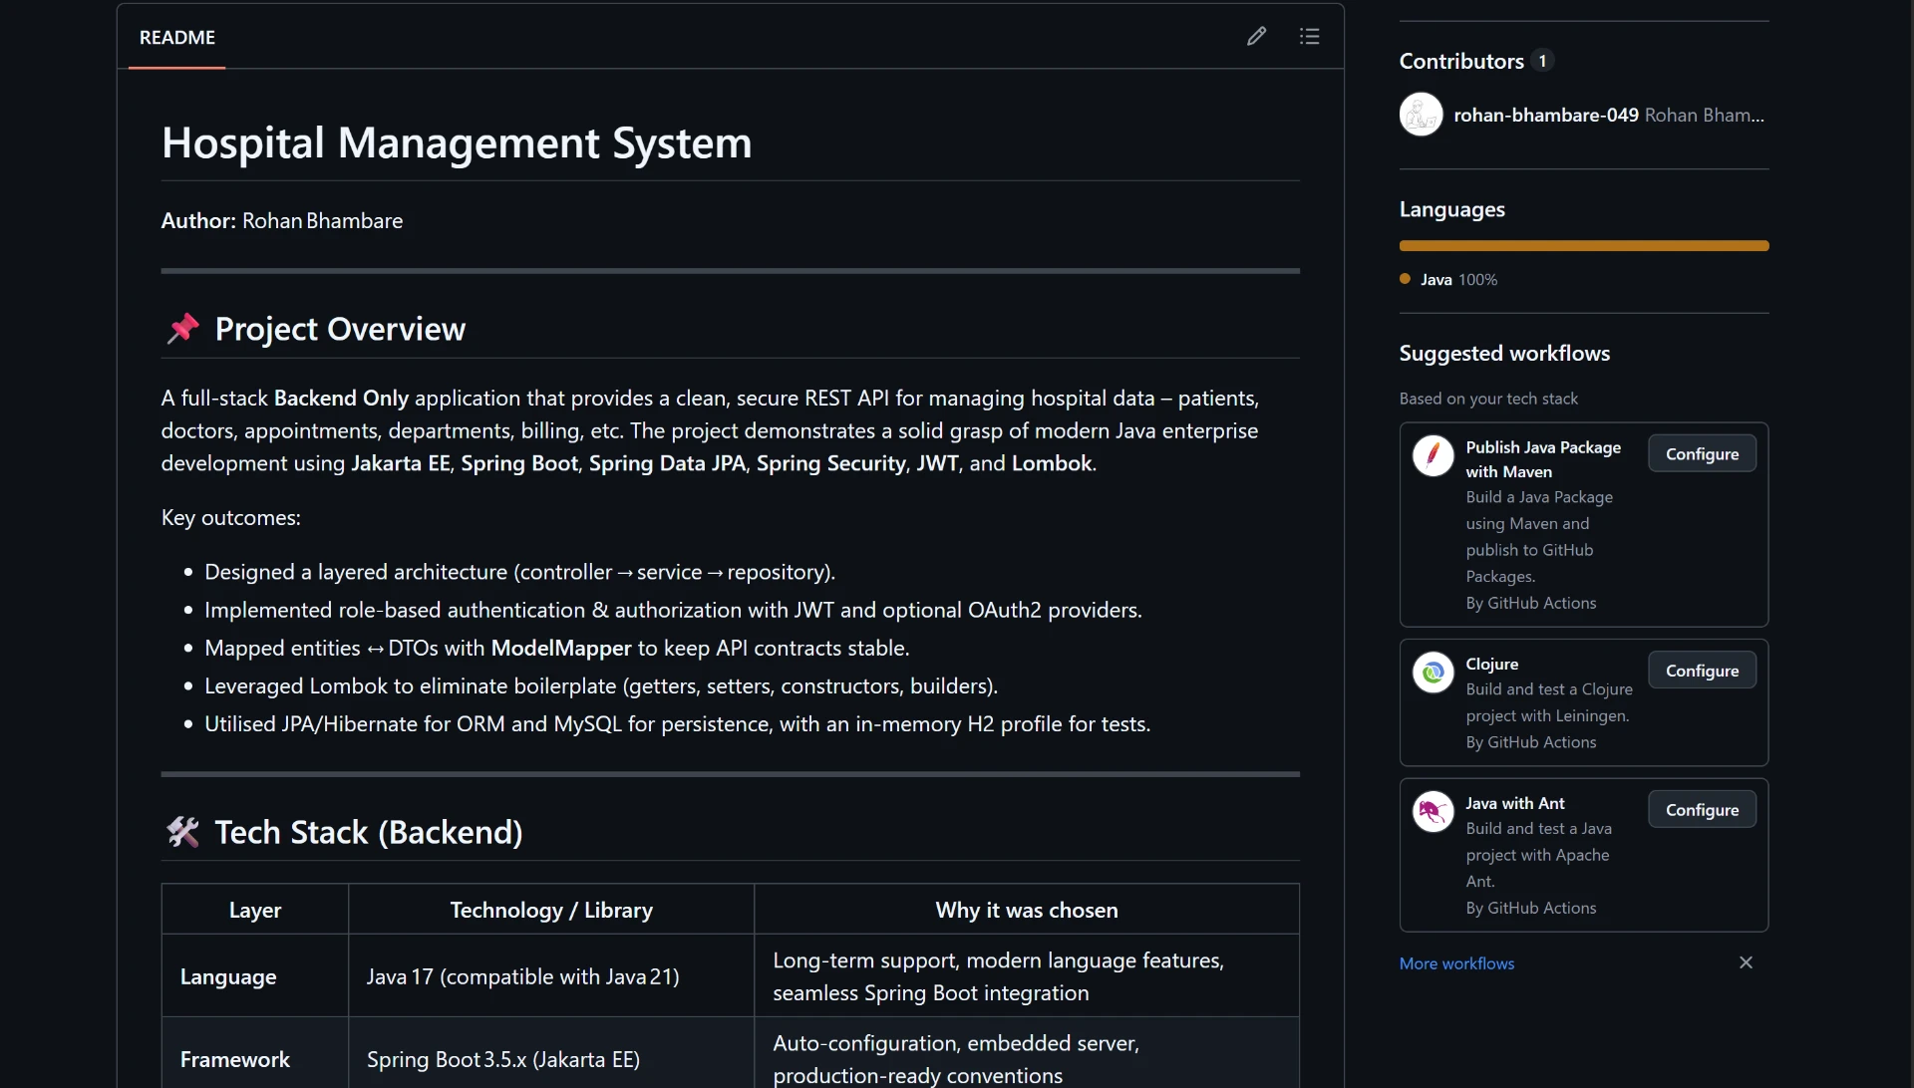Click the contributor count badge 1
Screen dimensions: 1914x1088
(1542, 61)
